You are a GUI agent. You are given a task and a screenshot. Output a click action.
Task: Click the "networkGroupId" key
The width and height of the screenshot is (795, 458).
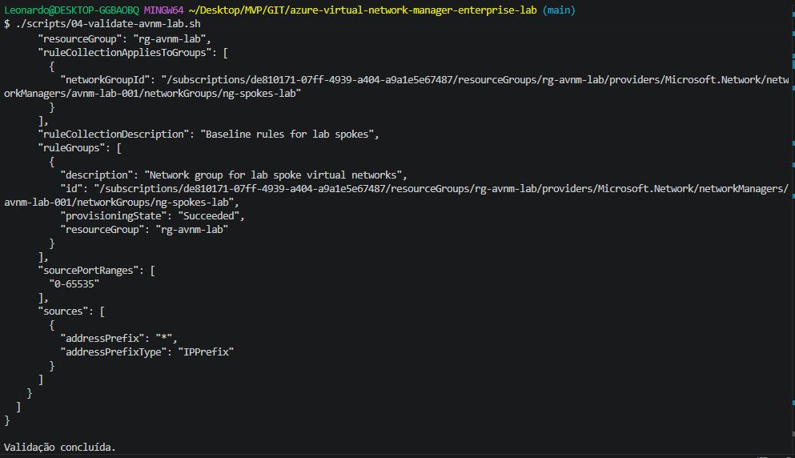pyautogui.click(x=106, y=79)
